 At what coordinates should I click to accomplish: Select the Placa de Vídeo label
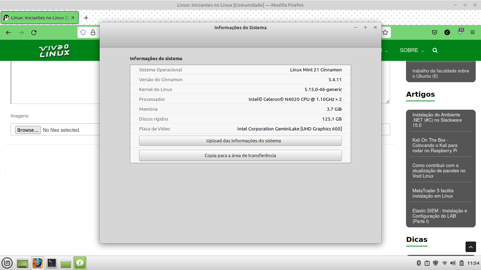coord(155,129)
